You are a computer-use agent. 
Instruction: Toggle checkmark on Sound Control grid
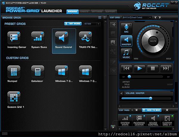(x=66, y=33)
